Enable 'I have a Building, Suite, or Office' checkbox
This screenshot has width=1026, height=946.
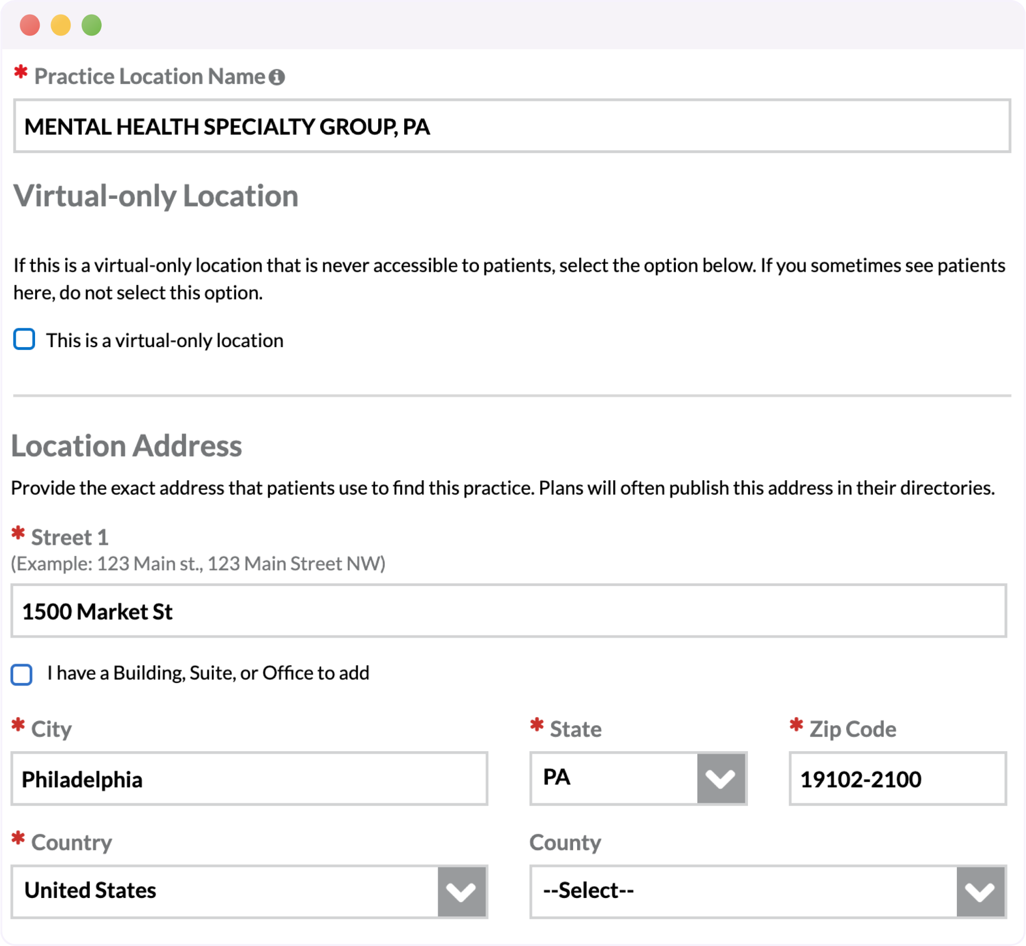coord(22,674)
